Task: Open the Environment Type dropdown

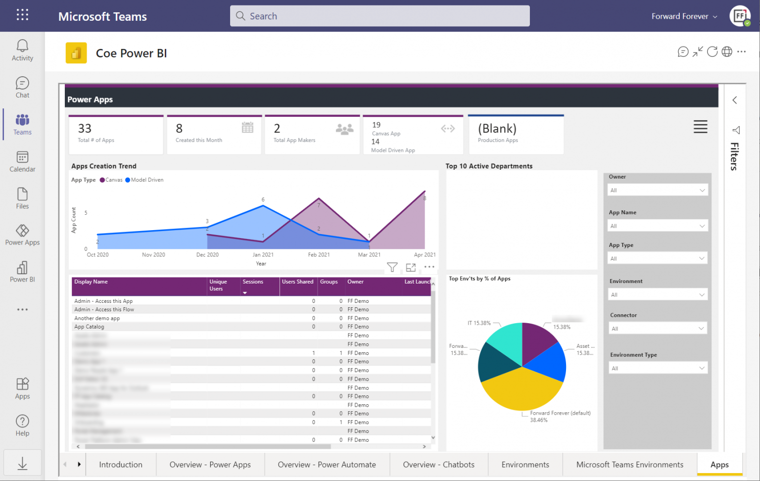Action: [657, 368]
